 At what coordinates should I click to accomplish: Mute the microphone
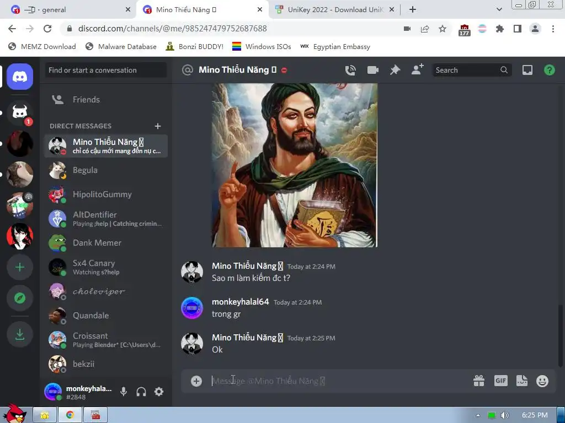click(x=124, y=392)
